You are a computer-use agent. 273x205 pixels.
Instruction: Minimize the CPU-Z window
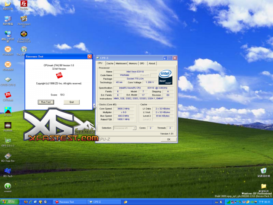[x=165, y=58]
